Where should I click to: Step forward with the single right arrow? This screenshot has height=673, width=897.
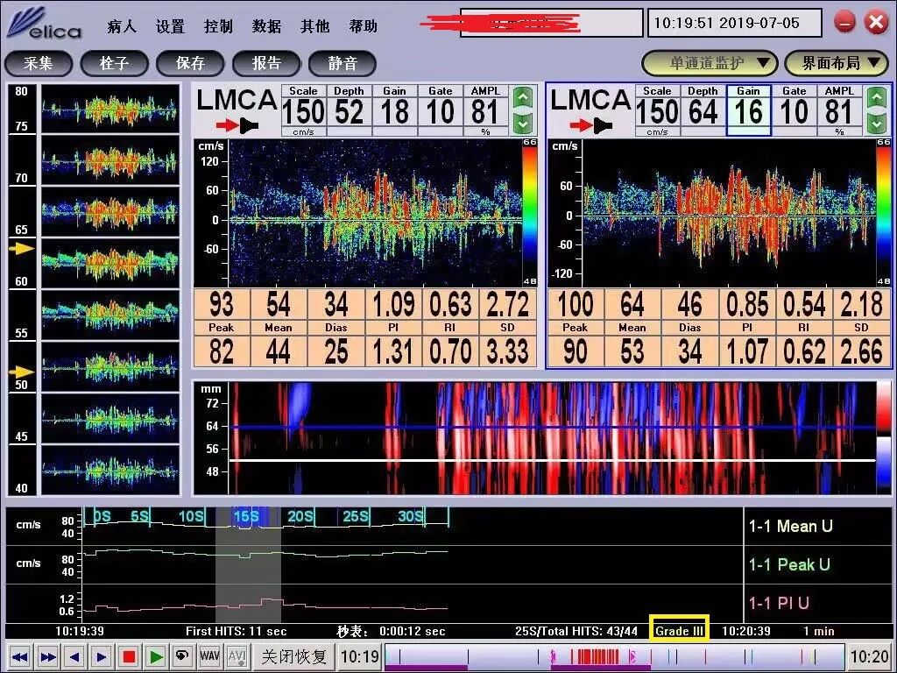102,655
